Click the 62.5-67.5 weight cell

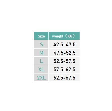64,77
